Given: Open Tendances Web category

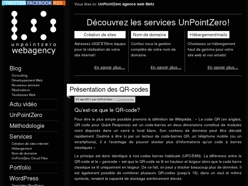Looking at the screenshot, I should coord(24,95).
